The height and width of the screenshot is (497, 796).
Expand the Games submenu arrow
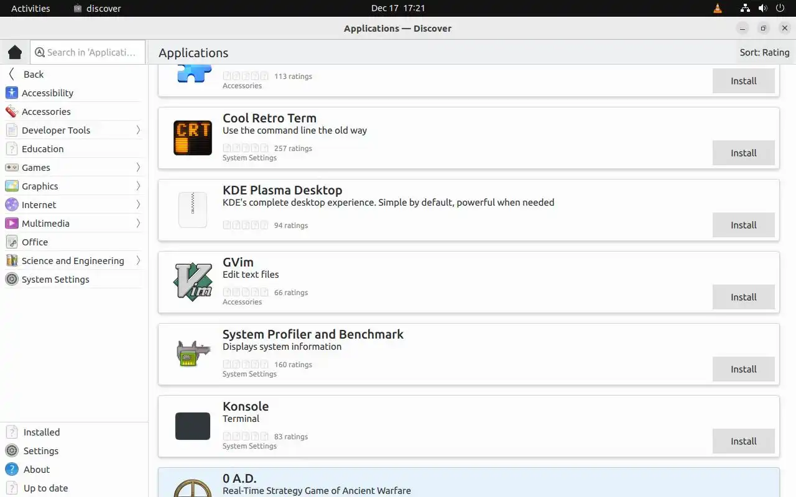138,167
